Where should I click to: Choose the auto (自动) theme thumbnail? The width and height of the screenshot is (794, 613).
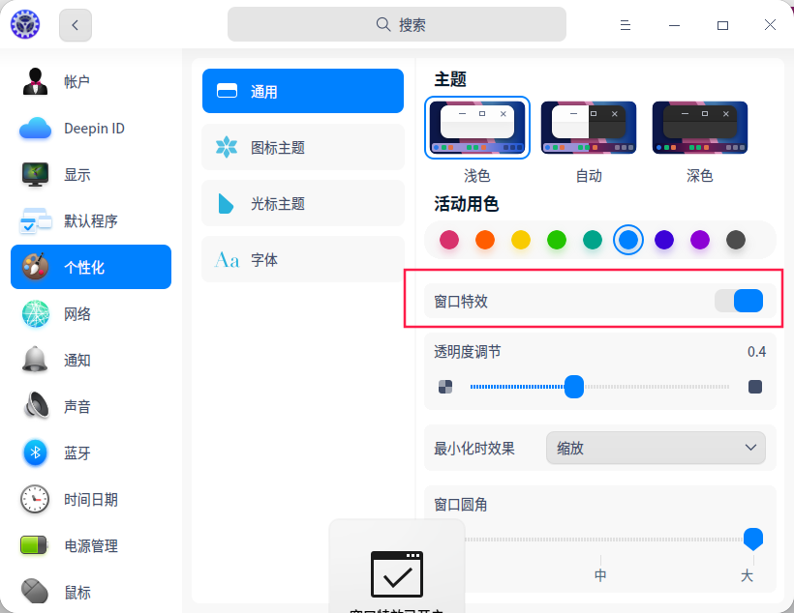[x=589, y=128]
